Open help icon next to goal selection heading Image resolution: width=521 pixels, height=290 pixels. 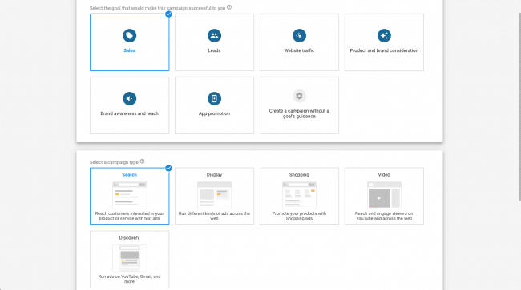(x=229, y=7)
